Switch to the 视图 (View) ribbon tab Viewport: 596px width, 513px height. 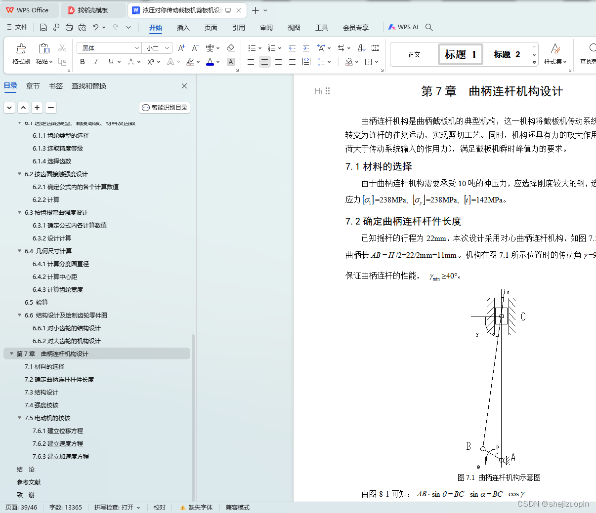(x=294, y=28)
